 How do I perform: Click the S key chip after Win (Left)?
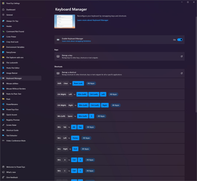tap(92, 116)
